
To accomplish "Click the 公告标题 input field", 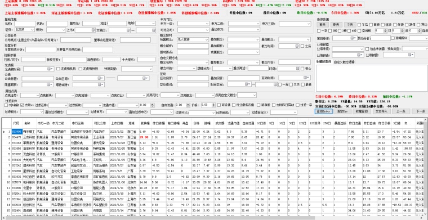I will pyautogui.click(x=38, y=79).
